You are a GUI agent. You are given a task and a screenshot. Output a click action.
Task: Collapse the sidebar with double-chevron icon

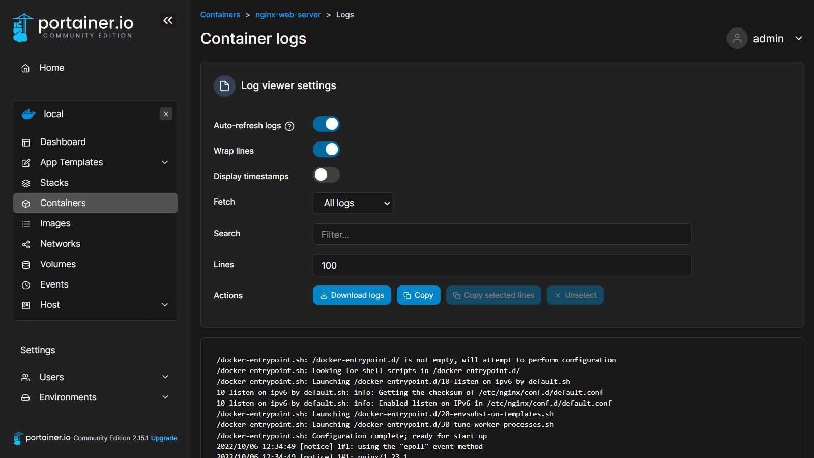(x=168, y=20)
